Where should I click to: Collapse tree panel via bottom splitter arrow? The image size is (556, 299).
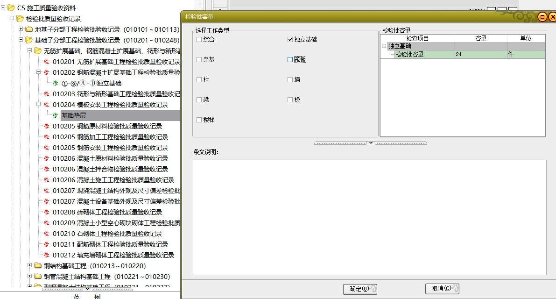tap(87, 289)
